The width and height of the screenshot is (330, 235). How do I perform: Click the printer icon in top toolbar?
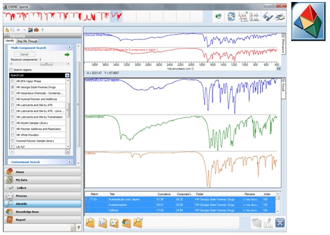[280, 16]
